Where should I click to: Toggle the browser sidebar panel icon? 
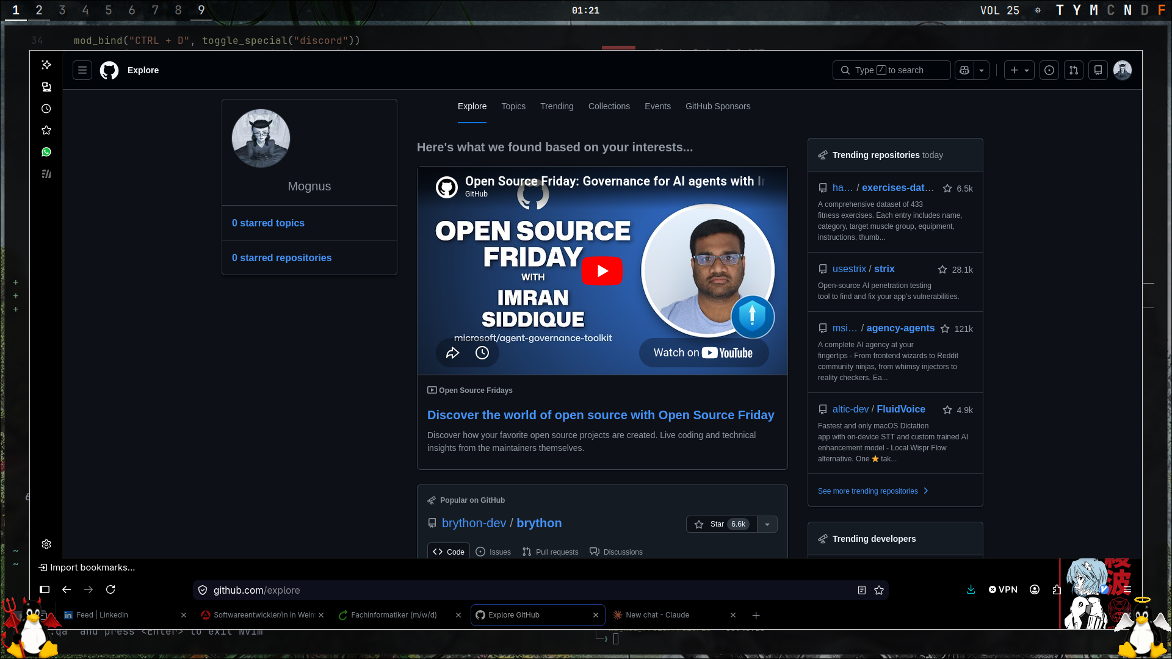pos(45,589)
